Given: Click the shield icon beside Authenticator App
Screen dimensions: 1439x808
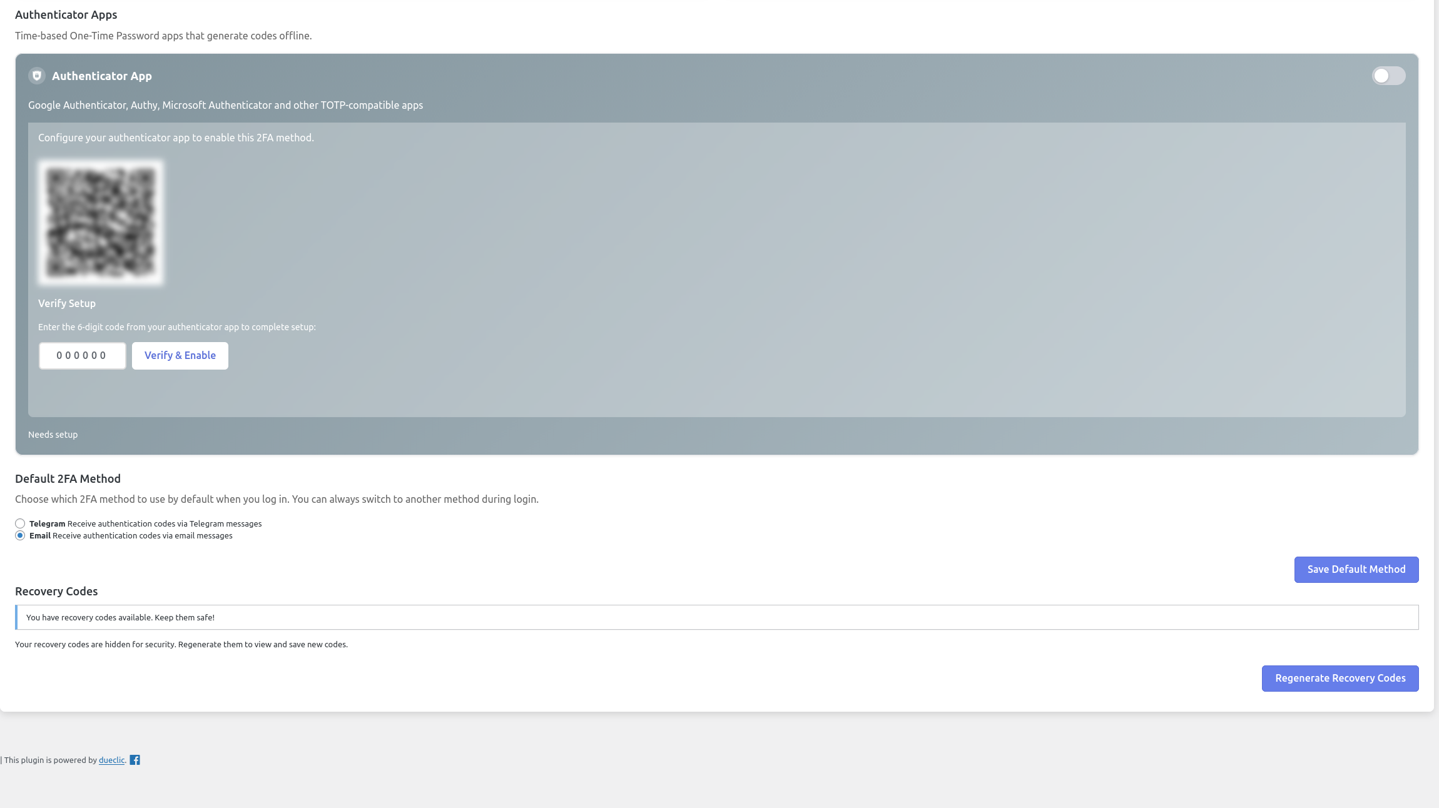Looking at the screenshot, I should (x=36, y=76).
